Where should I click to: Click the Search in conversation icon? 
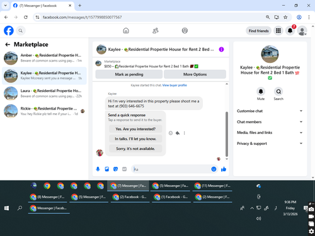278,91
